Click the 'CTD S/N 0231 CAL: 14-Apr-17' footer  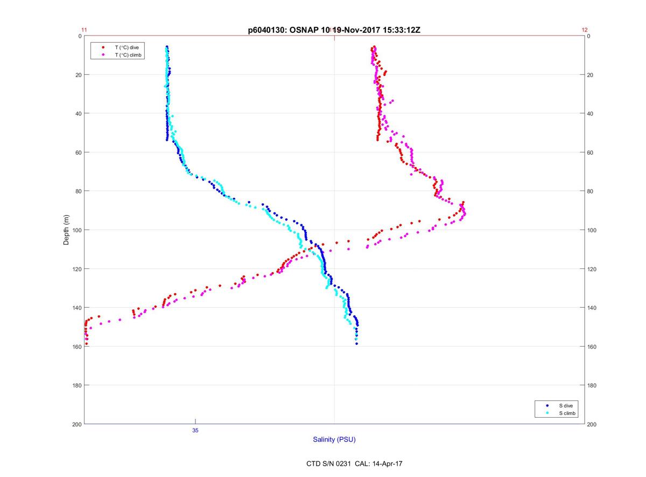[x=354, y=464]
